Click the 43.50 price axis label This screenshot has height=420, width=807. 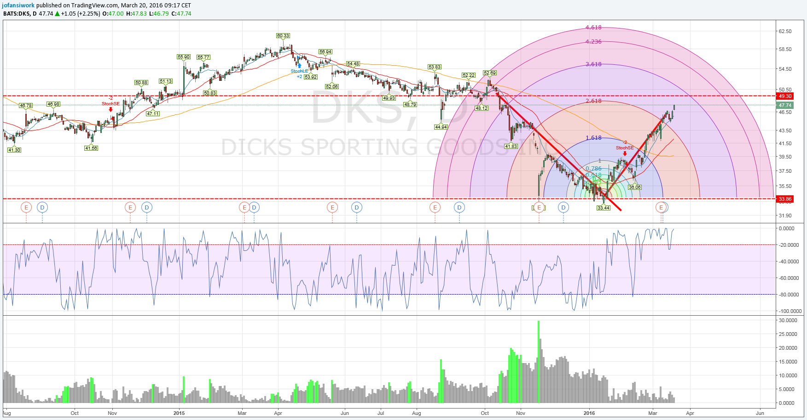[785, 131]
